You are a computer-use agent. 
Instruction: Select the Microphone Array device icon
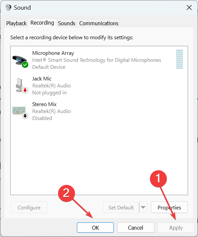coord(20,61)
